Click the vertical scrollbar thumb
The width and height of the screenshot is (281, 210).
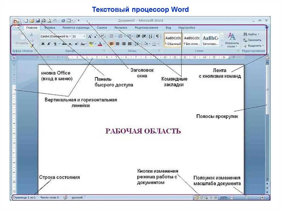(267, 90)
